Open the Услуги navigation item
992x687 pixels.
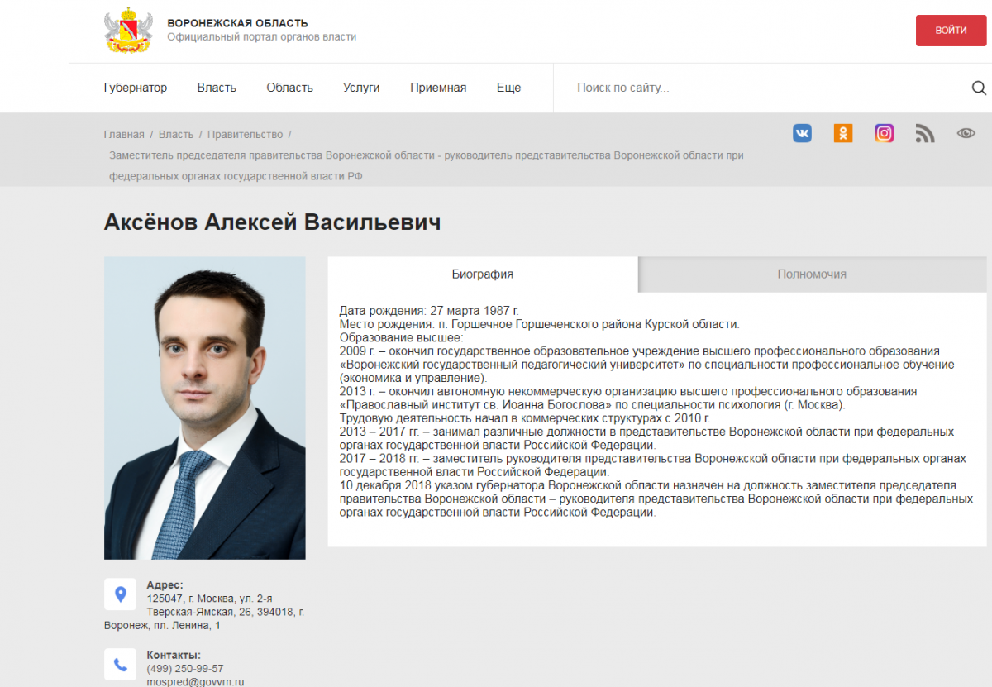click(x=361, y=88)
